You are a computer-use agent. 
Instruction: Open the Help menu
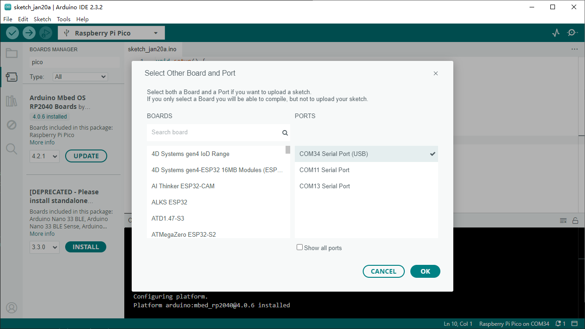(82, 19)
